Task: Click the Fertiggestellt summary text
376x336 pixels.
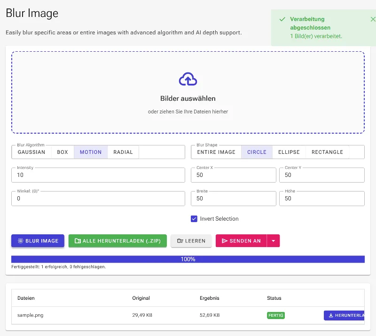Action: [58, 267]
